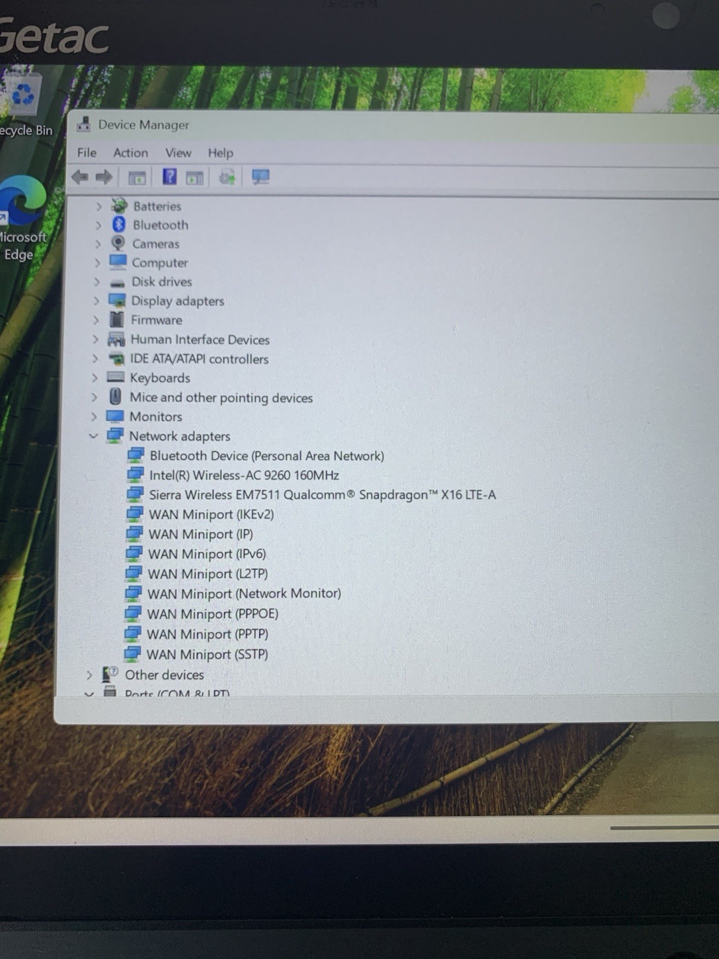Open Help via the blue question mark icon
This screenshot has width=719, height=959.
click(x=170, y=177)
